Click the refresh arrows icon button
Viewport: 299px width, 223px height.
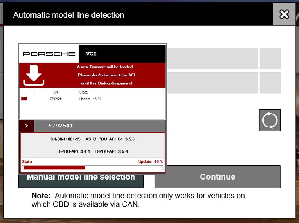270,120
